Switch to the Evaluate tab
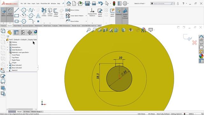The height and width of the screenshot is (115, 204). click(55, 26)
